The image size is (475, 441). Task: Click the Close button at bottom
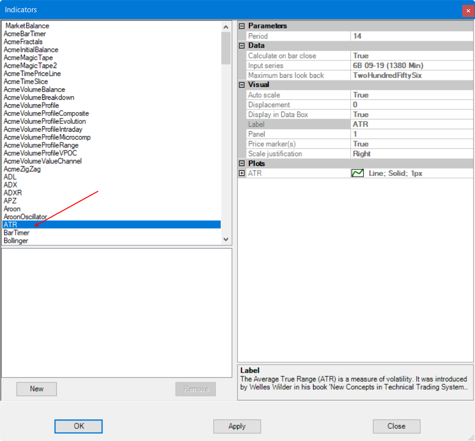tap(396, 426)
